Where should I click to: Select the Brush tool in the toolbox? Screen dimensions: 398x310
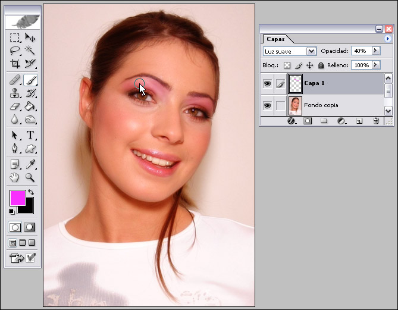[30, 80]
